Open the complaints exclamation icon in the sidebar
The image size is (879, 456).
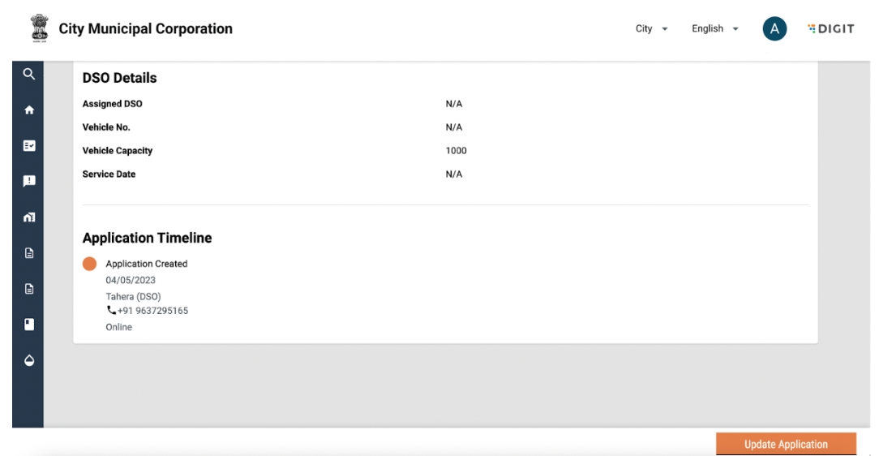coord(28,181)
